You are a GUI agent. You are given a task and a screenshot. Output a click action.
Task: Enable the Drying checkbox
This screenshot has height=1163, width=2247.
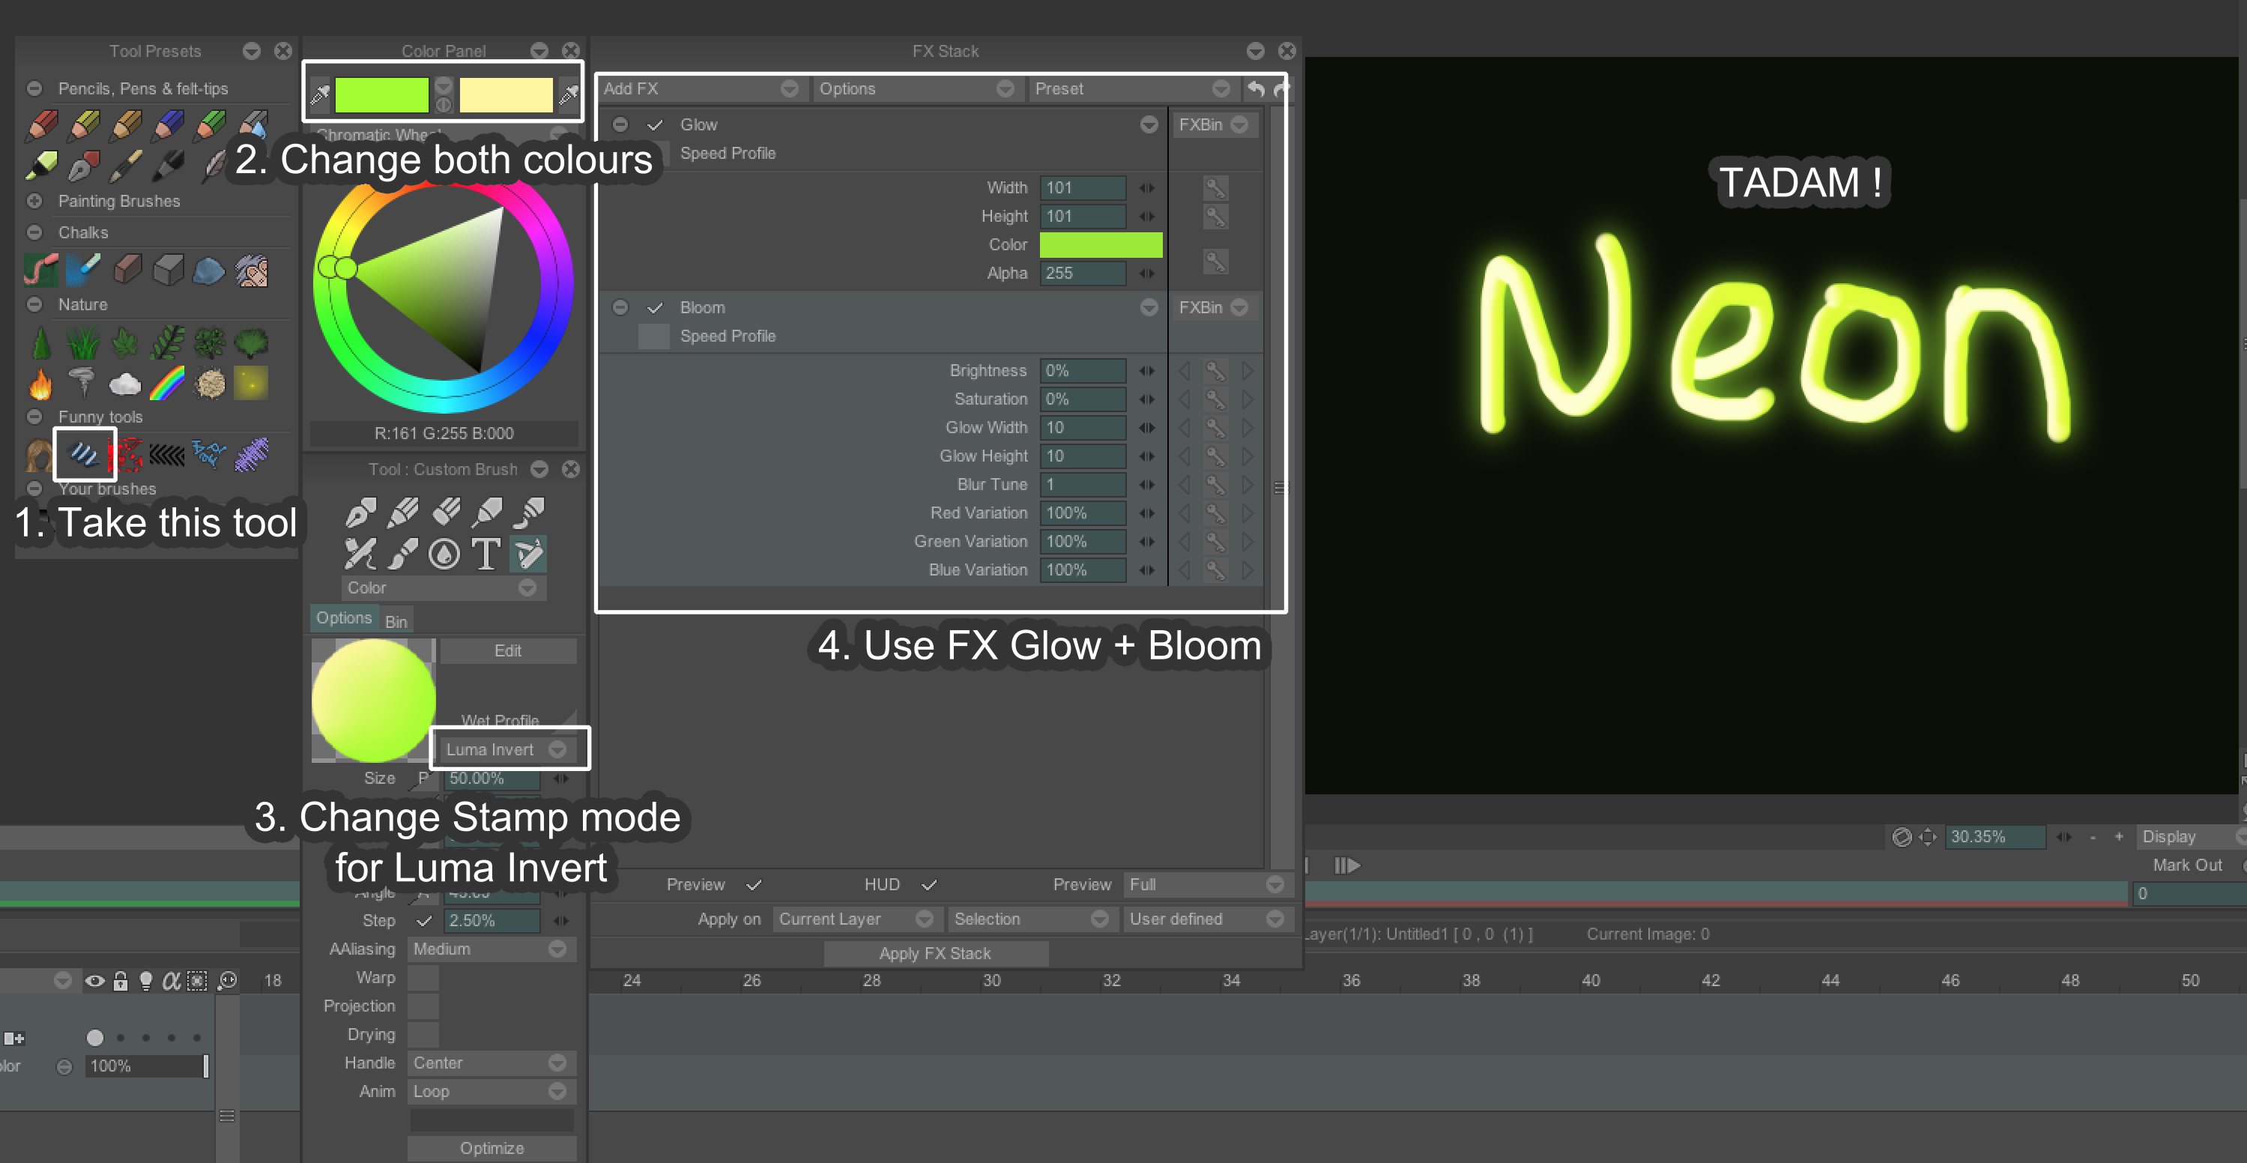[x=423, y=1035]
